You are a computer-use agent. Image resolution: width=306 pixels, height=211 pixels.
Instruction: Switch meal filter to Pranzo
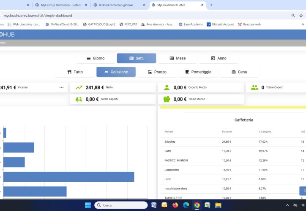click(157, 72)
